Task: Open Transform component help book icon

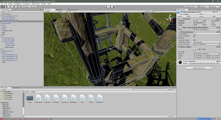Action: click(217, 19)
